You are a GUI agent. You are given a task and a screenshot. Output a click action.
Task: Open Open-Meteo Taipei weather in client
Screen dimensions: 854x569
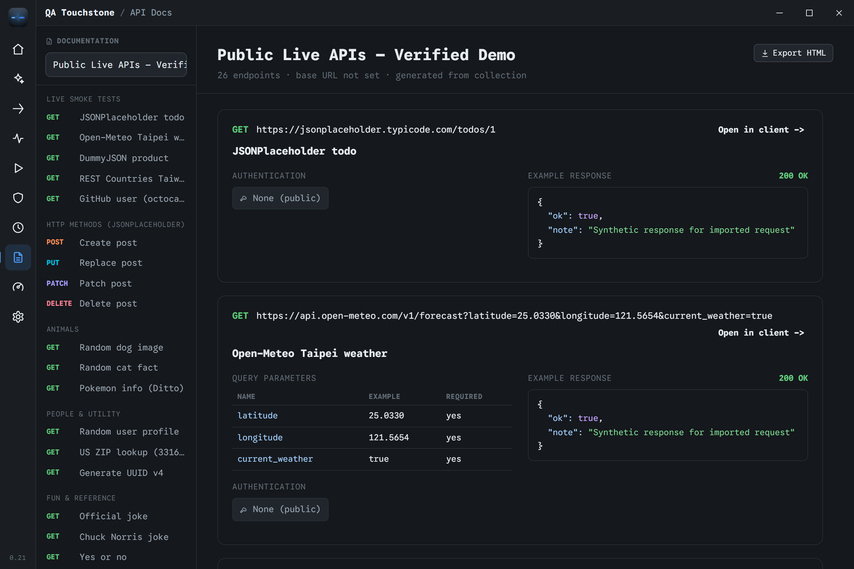(x=761, y=333)
